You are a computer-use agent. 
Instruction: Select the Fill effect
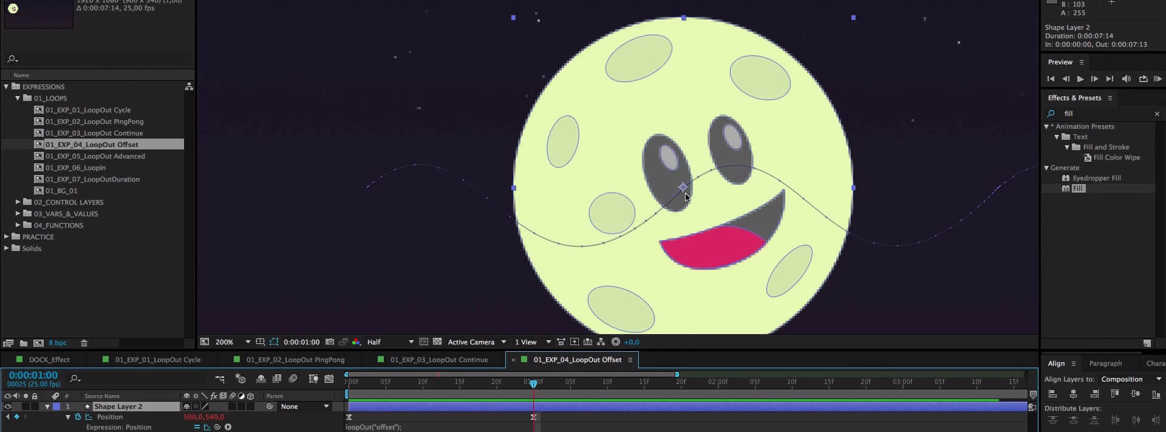pos(1078,188)
